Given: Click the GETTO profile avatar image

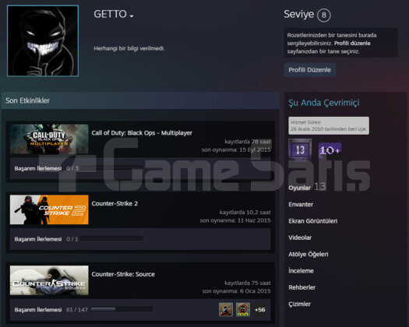Looking at the screenshot, I should [43, 40].
